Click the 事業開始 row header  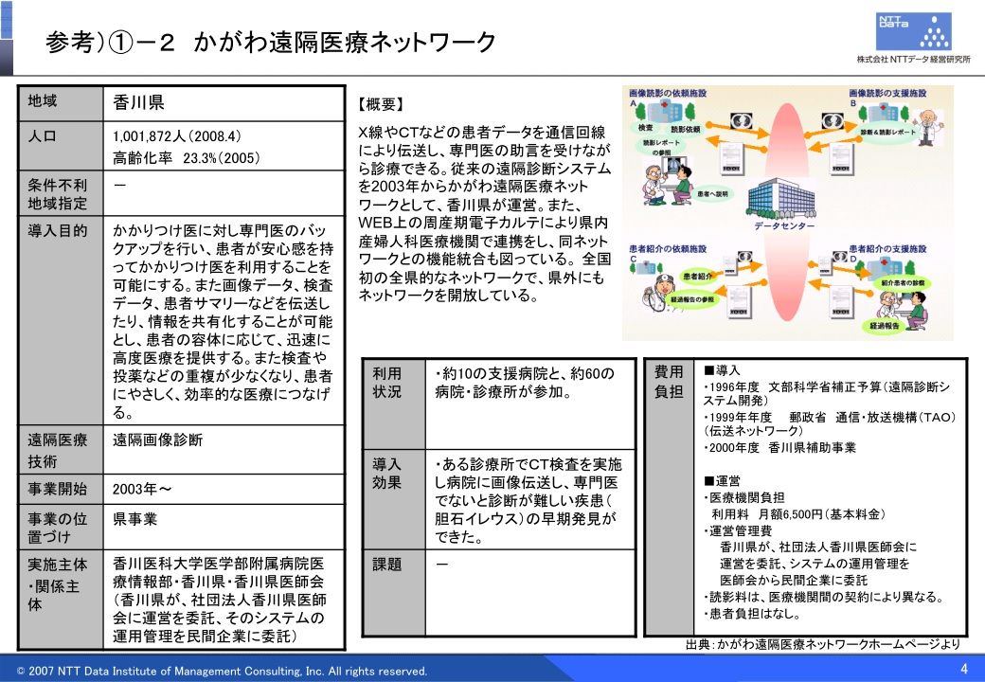tap(61, 489)
